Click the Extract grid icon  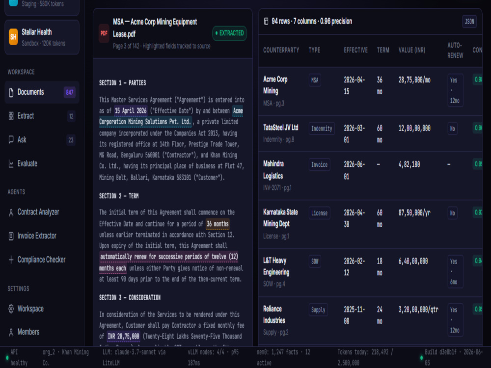[x=11, y=116]
